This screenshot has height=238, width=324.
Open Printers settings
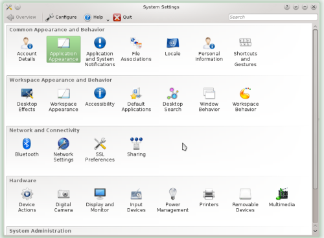(209, 198)
